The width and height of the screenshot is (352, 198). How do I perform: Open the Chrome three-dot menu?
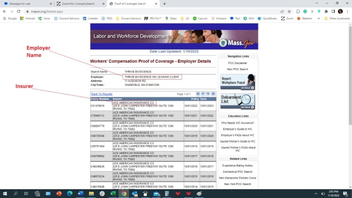(347, 11)
